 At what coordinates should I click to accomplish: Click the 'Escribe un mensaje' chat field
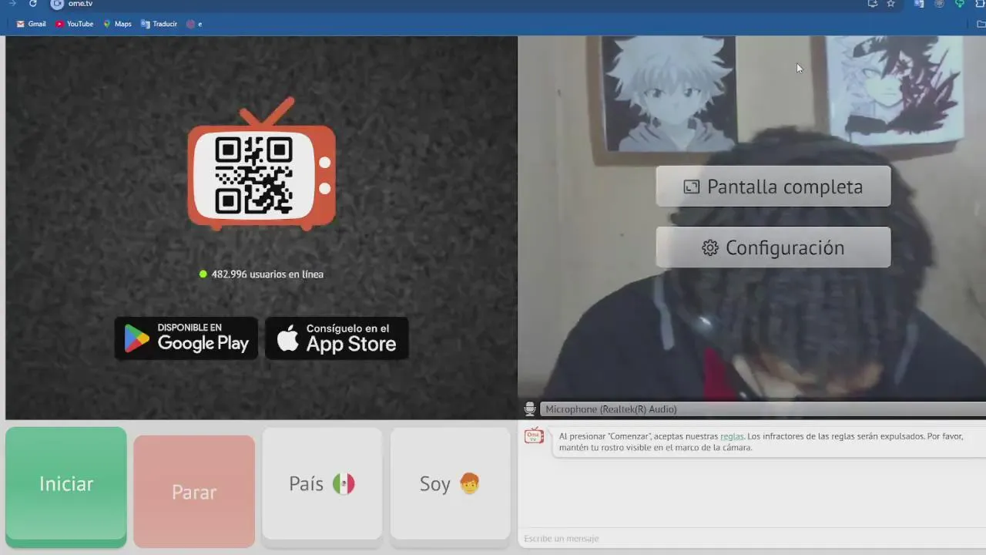(x=751, y=538)
